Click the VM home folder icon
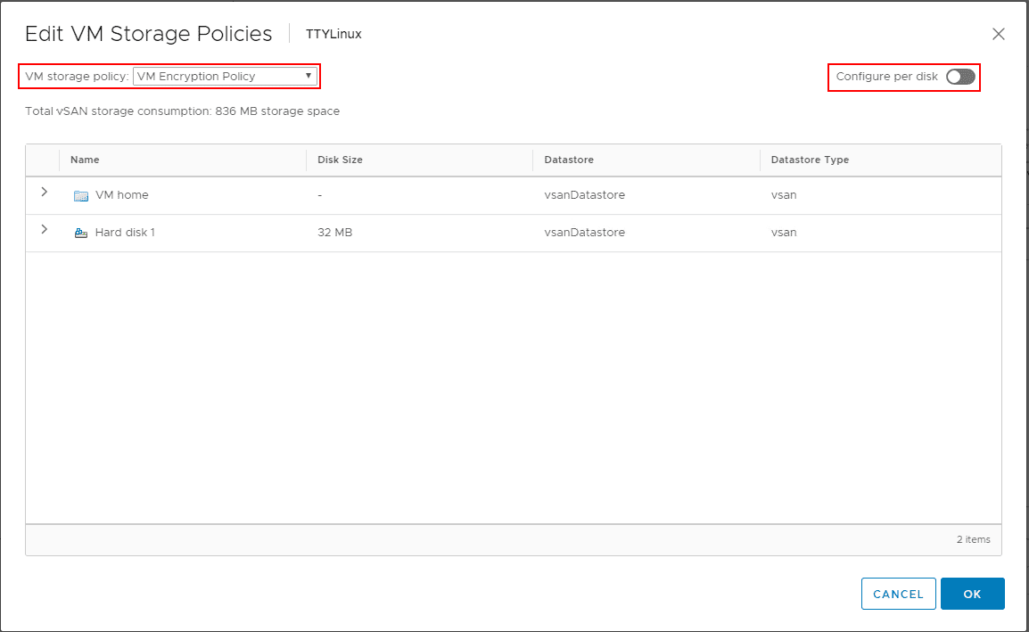 (x=81, y=196)
